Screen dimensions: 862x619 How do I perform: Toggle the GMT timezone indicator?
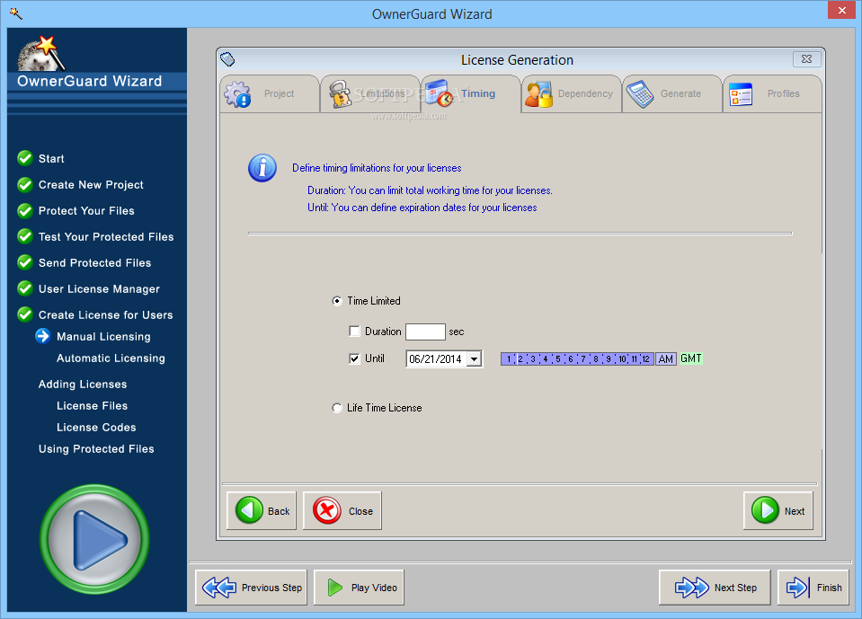(x=691, y=358)
